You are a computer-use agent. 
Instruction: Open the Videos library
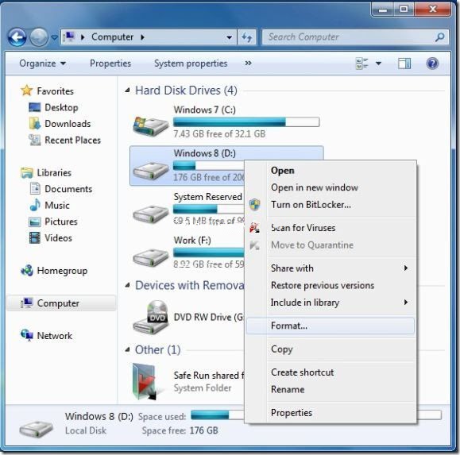[51, 237]
